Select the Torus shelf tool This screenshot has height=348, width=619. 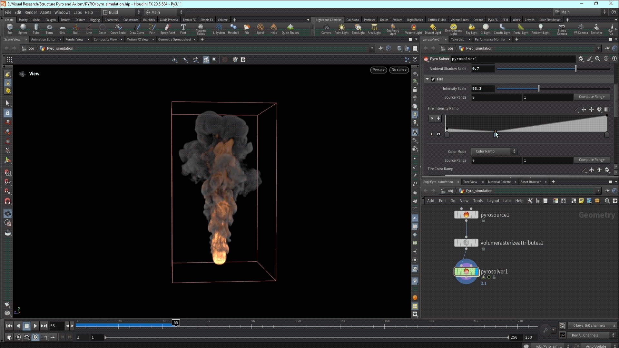pyautogui.click(x=49, y=28)
